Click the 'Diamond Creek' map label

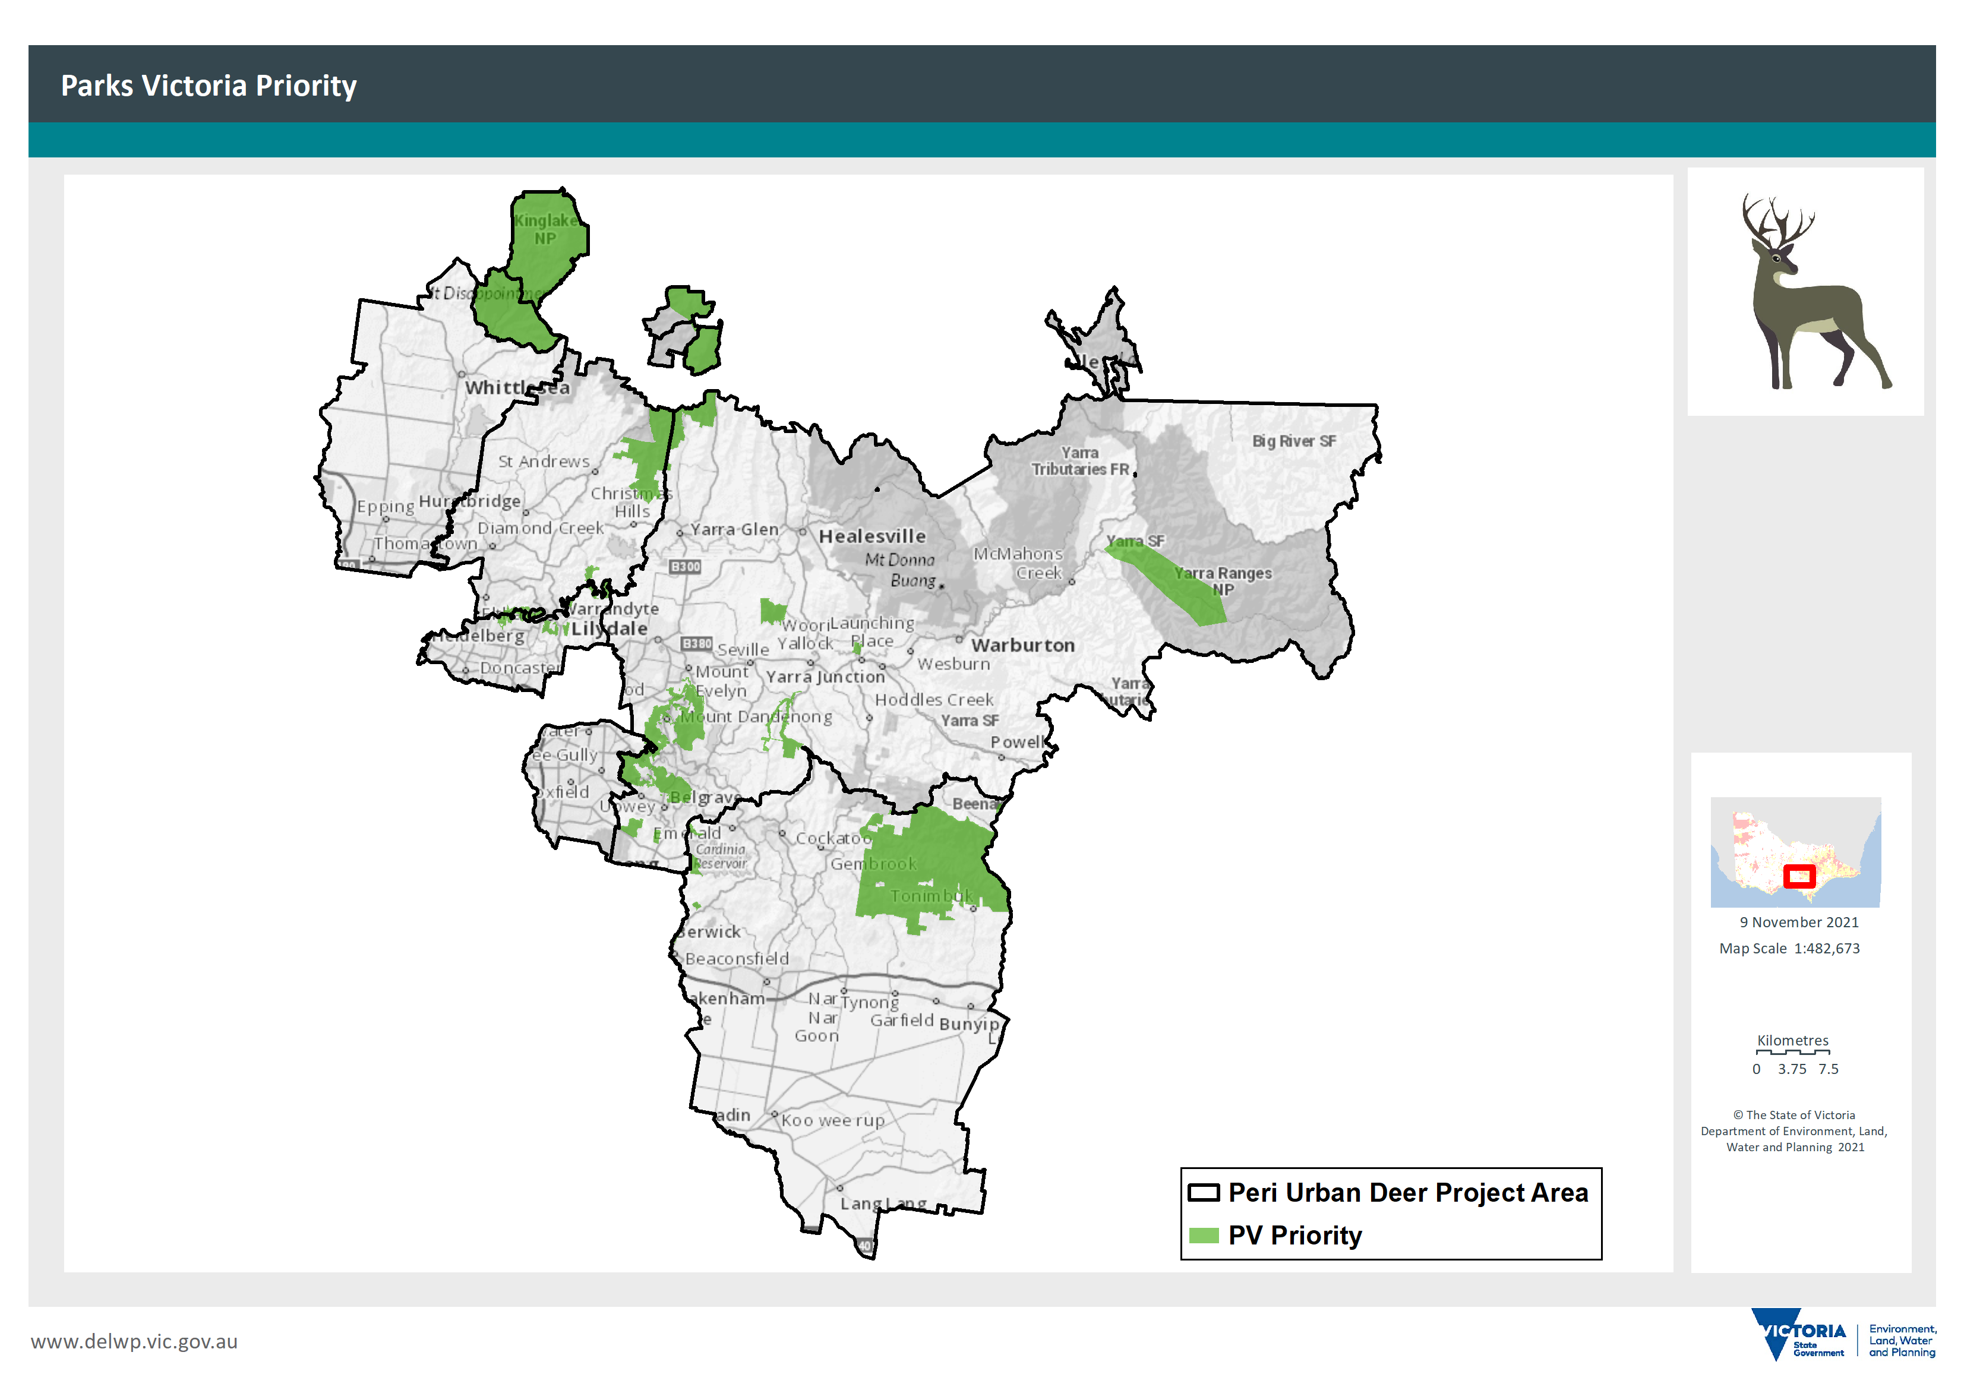540,529
